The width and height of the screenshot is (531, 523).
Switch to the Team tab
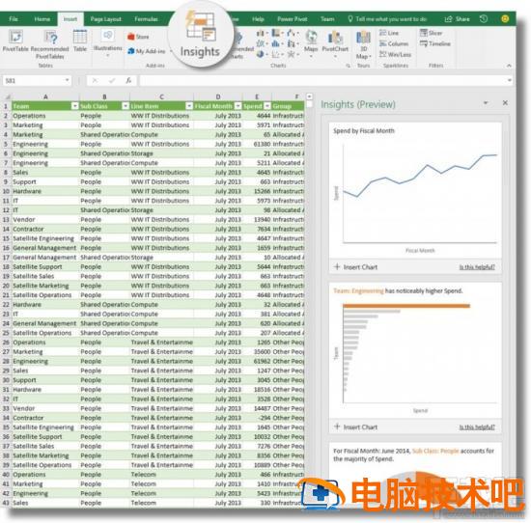tap(327, 19)
